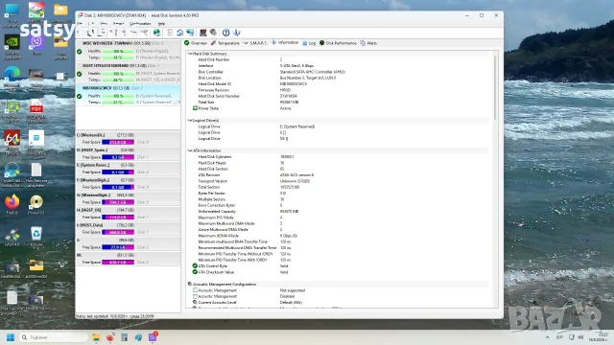This screenshot has width=614, height=345.
Task: Click the blue network computers toolbar icon
Action: click(190, 33)
